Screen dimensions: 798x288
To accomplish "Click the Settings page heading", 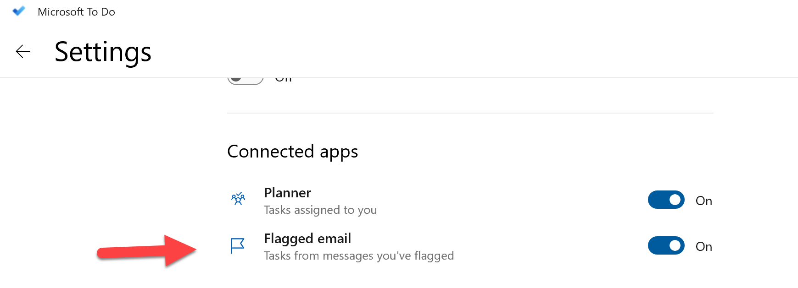I will point(103,52).
